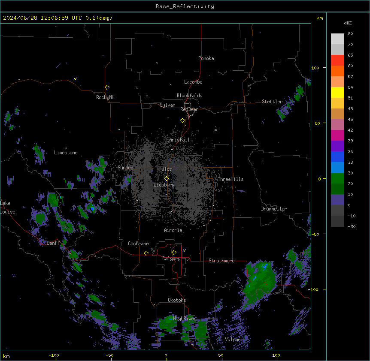Click the Vulcan label

coord(233,340)
